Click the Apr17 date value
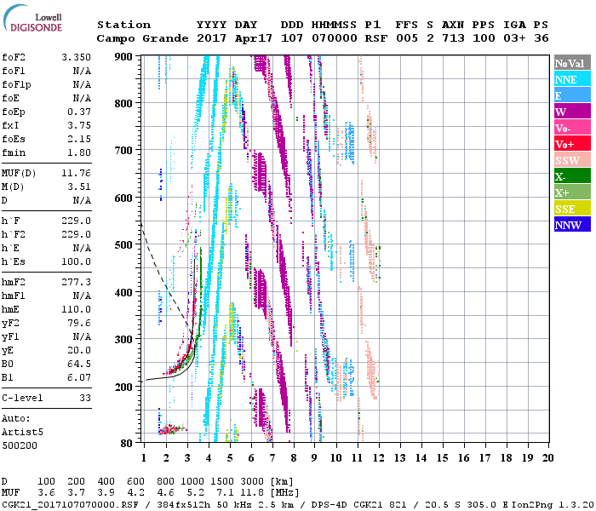The width and height of the screenshot is (596, 511). tap(254, 38)
